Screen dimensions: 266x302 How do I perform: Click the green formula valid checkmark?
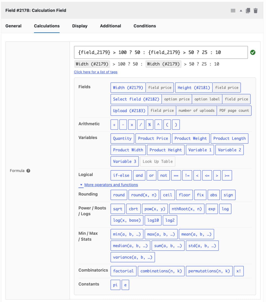(253, 52)
